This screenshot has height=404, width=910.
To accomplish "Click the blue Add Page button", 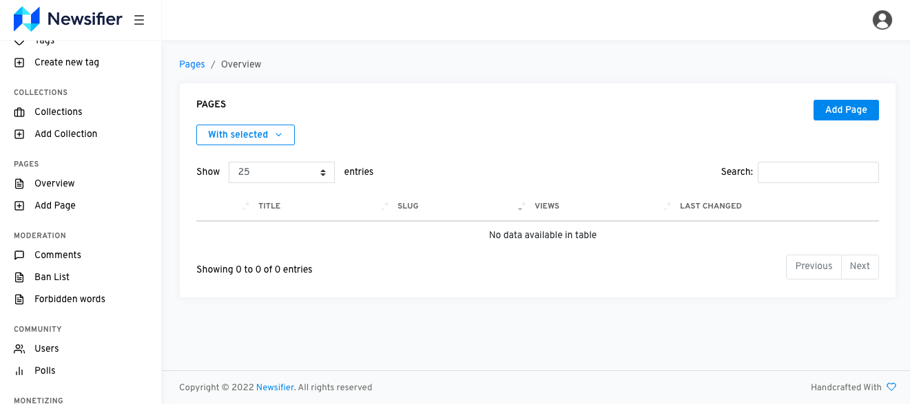I will (846, 110).
